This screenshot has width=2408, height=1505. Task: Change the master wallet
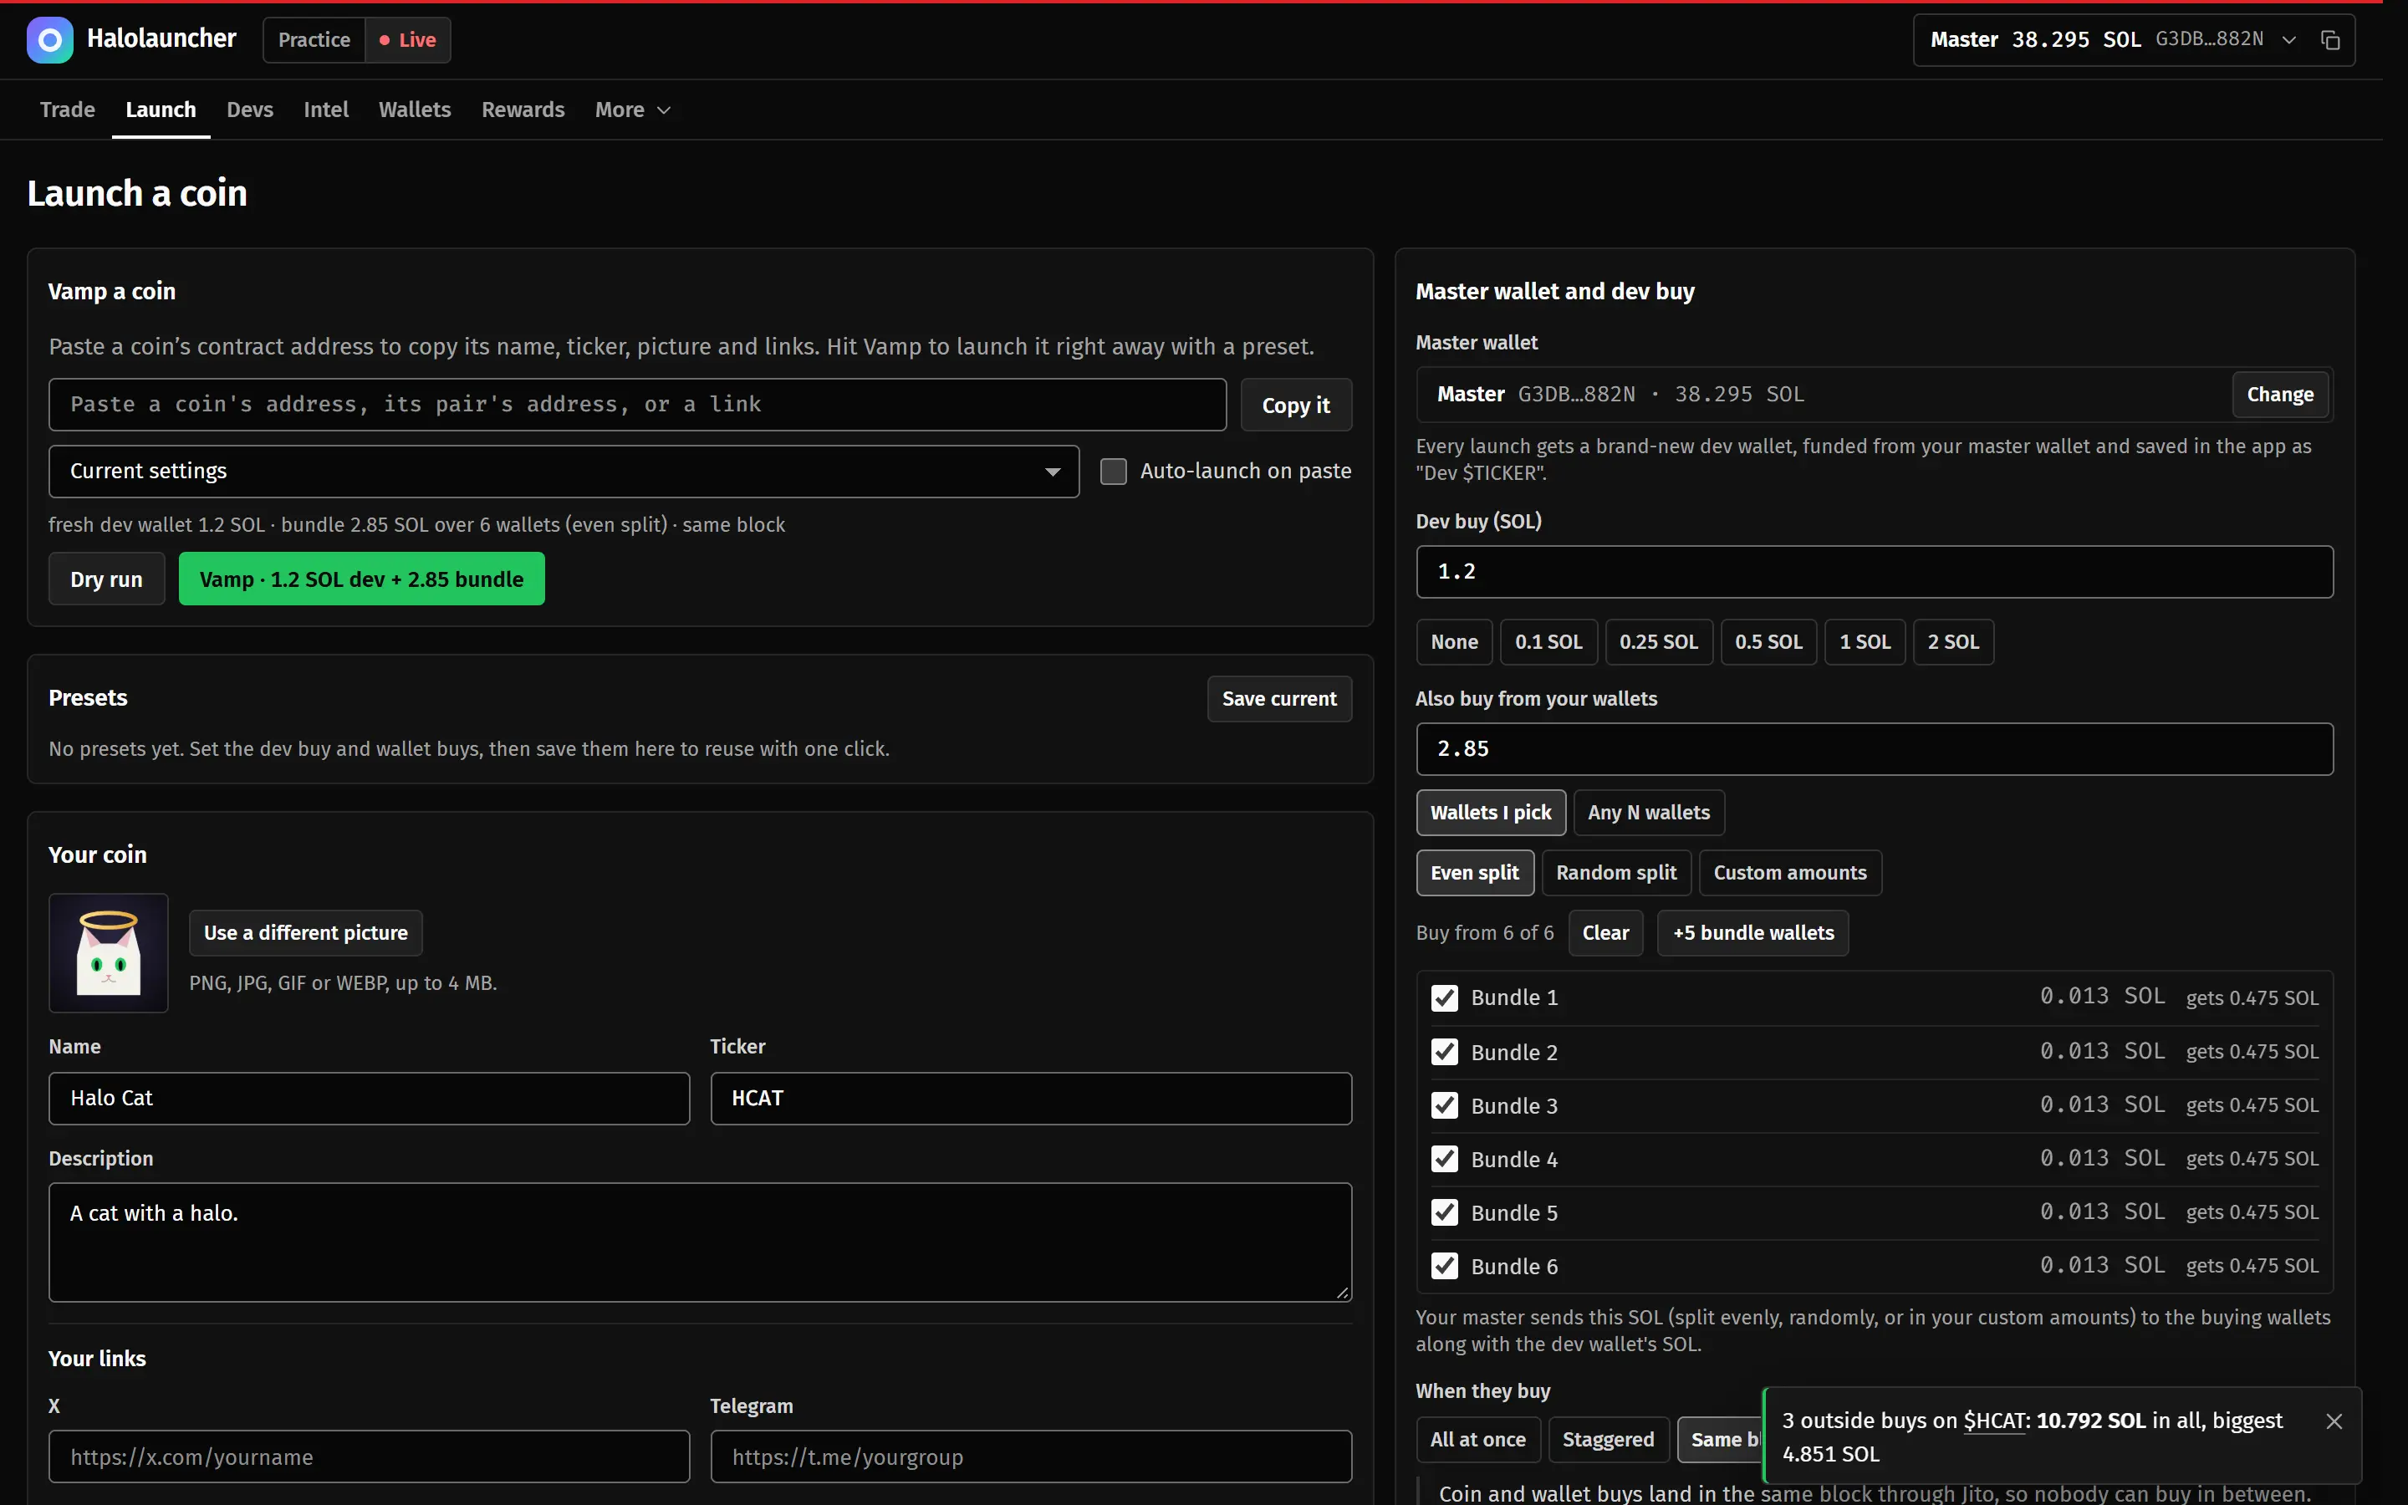(x=2279, y=395)
